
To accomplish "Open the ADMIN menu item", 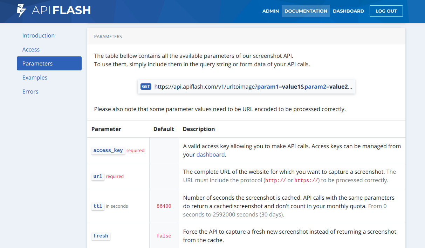I will [270, 11].
